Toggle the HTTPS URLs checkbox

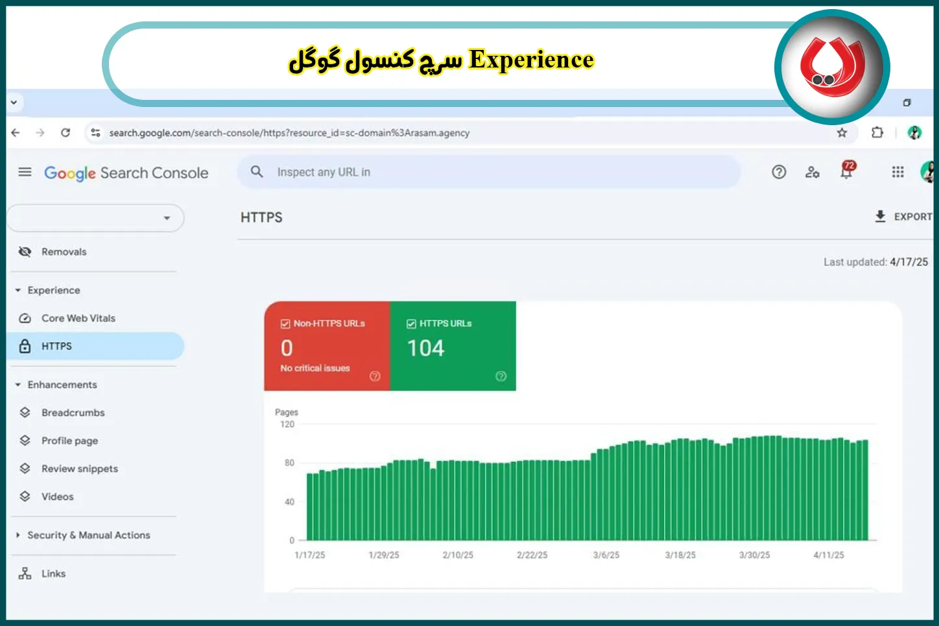[x=411, y=324]
